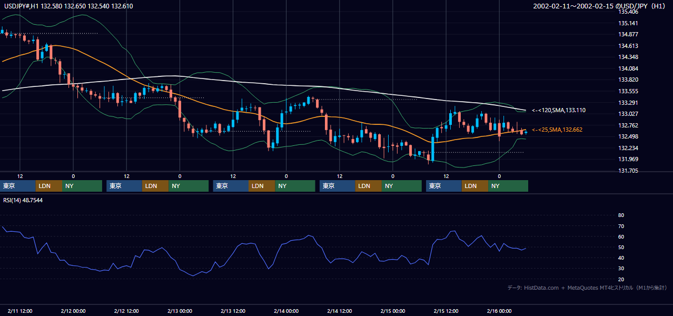Select RSI level 60 on the scale

tap(621, 236)
